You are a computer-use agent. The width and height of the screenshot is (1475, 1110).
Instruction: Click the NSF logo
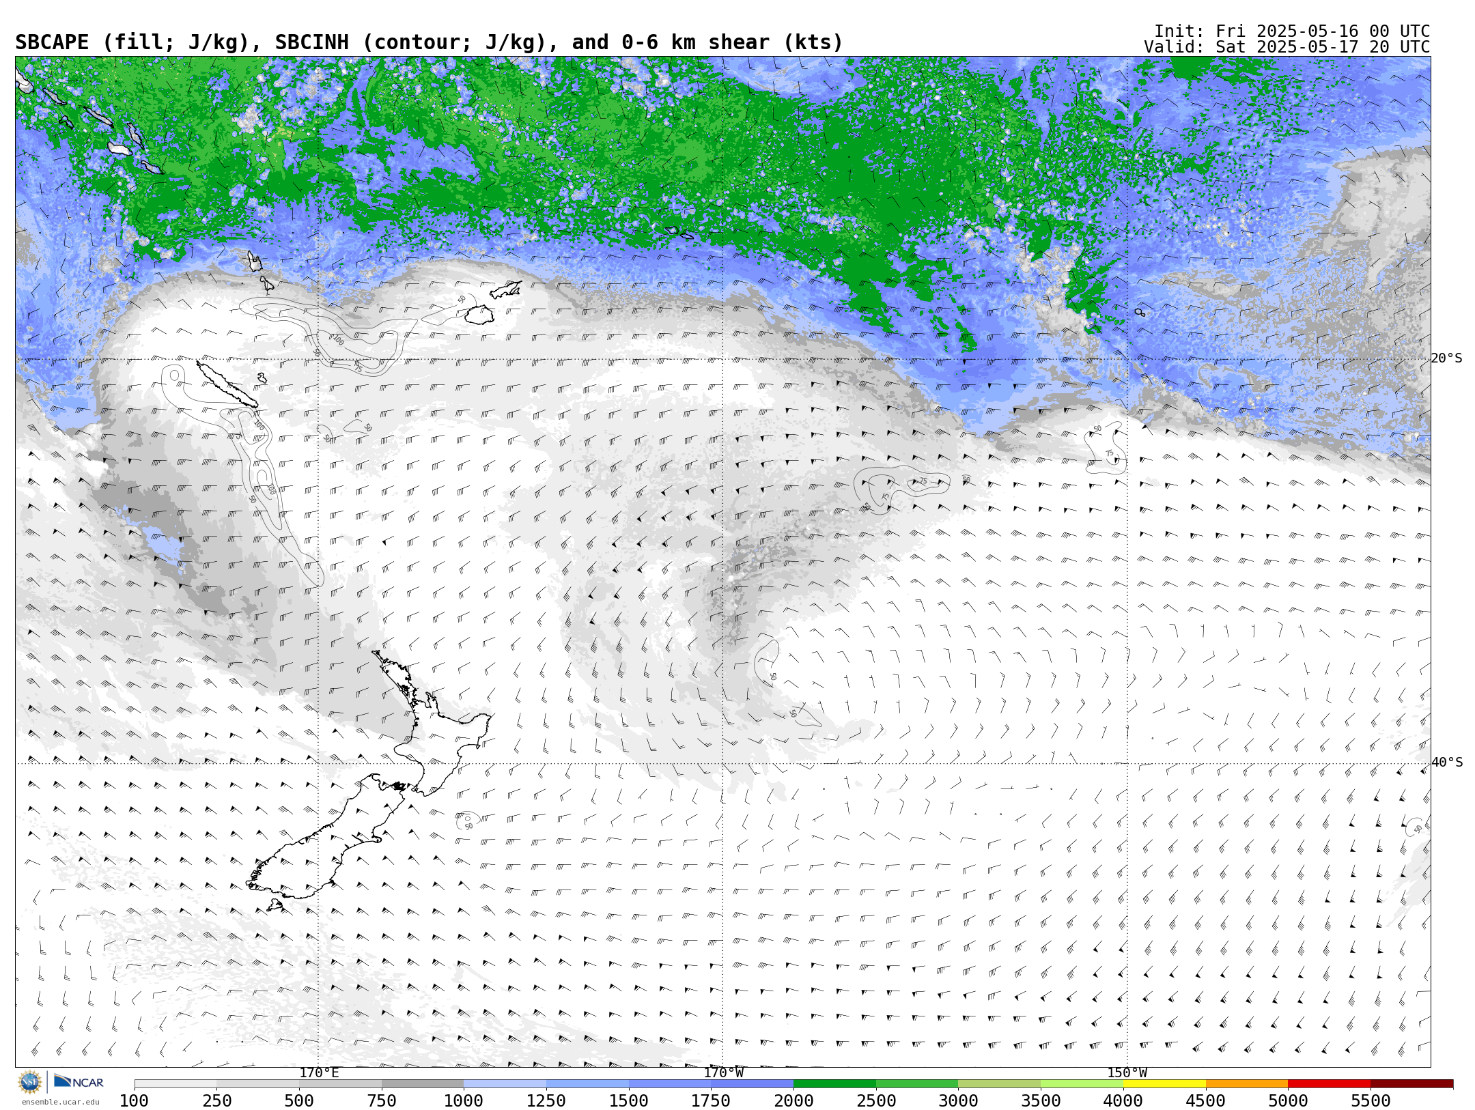(30, 1082)
